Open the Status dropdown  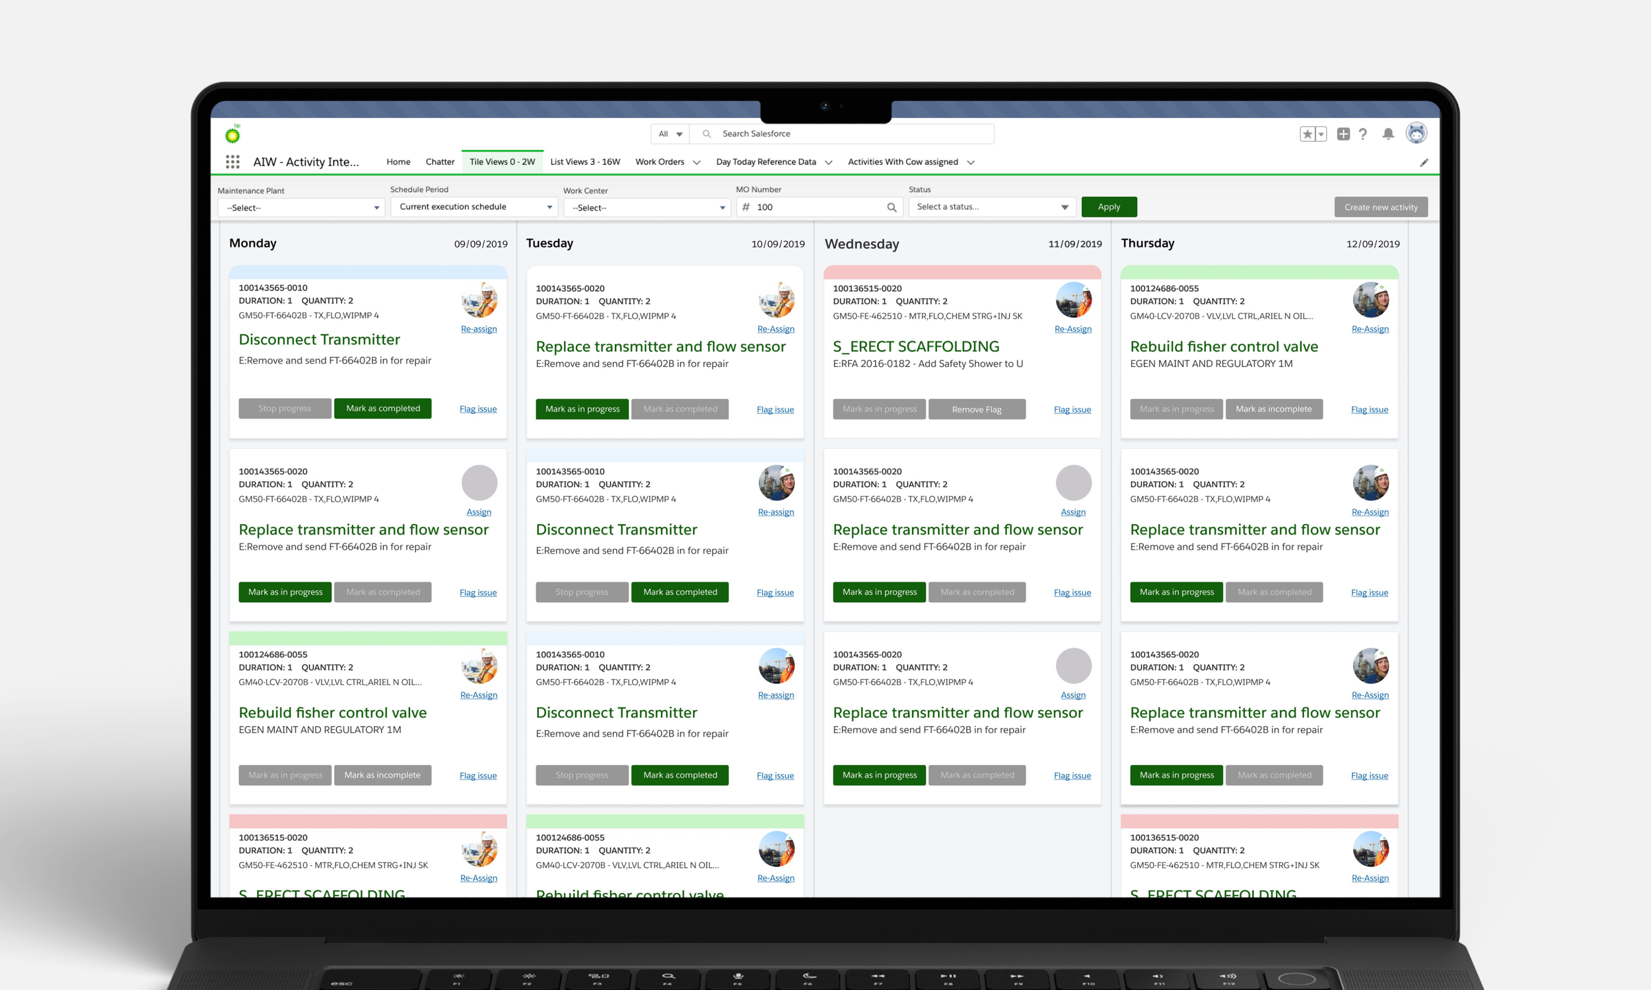993,207
